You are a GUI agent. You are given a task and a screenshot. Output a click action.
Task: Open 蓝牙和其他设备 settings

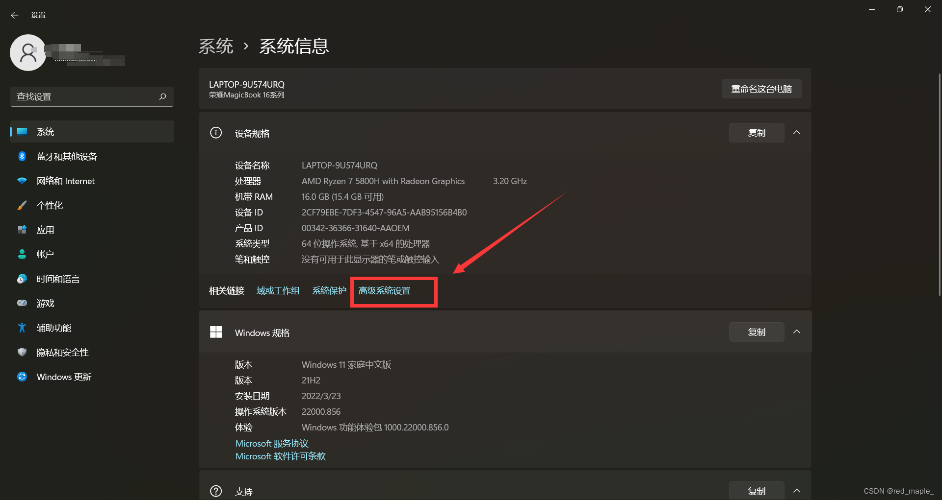[92, 156]
